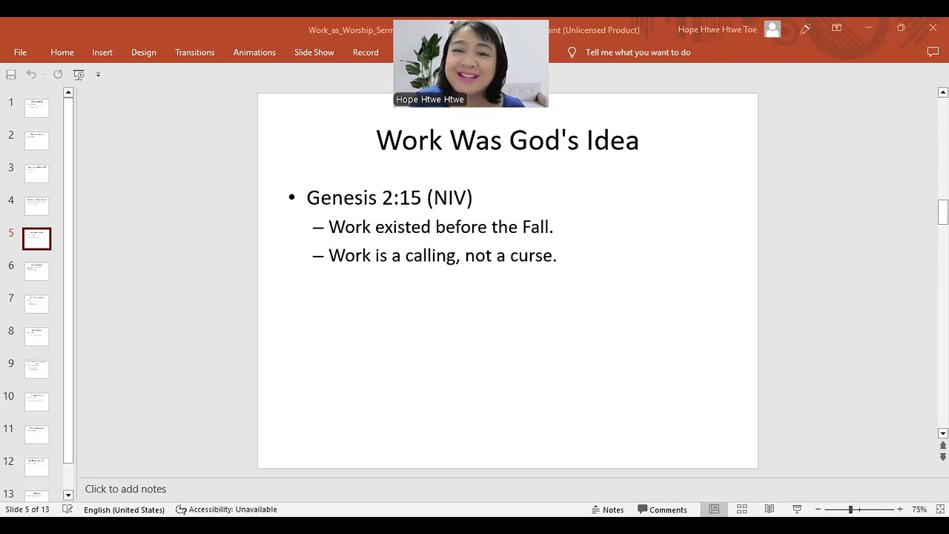Click the 'Click to add notes' area
Viewport: 949px width, 534px height.
click(x=125, y=489)
